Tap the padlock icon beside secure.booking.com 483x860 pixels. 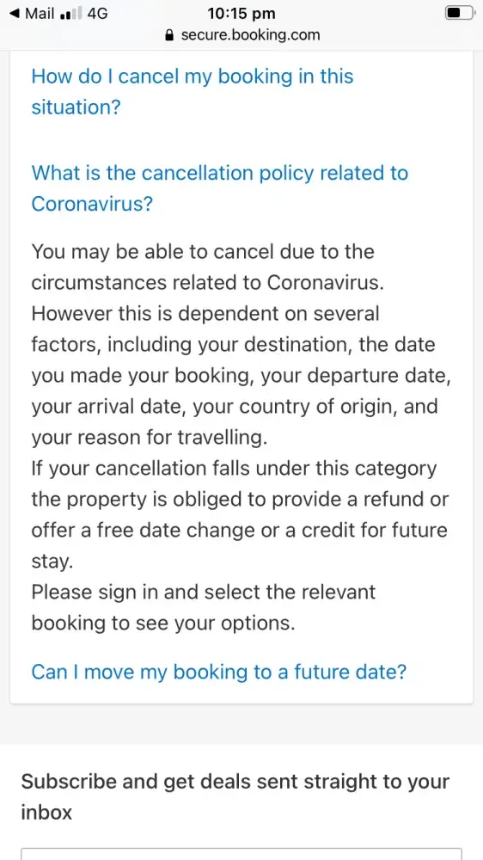[x=168, y=35]
